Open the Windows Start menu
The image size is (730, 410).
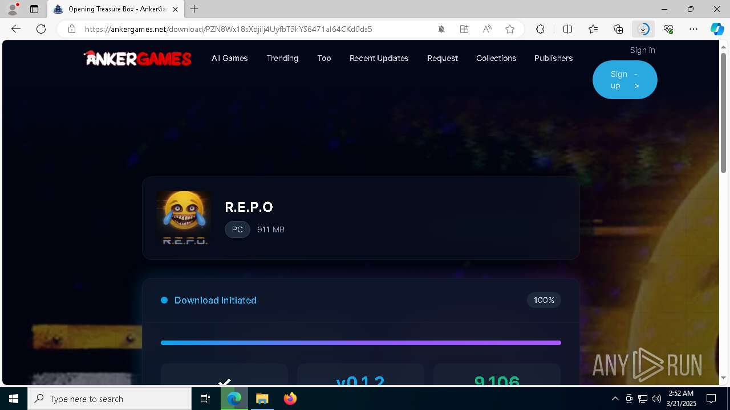pyautogui.click(x=14, y=399)
